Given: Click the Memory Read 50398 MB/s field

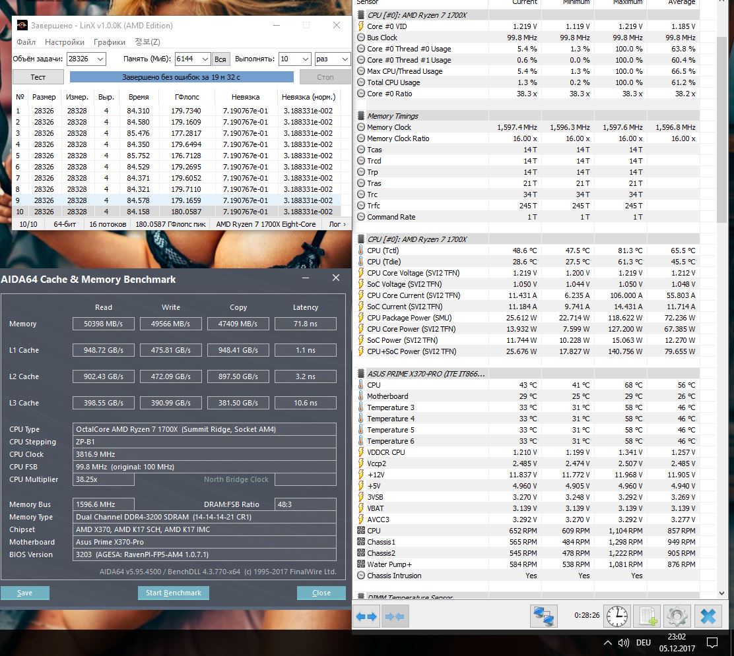Looking at the screenshot, I should coord(104,324).
